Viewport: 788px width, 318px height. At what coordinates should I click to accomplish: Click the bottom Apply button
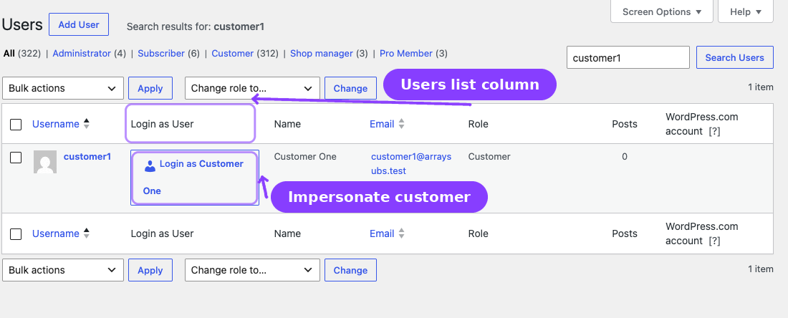tap(150, 270)
